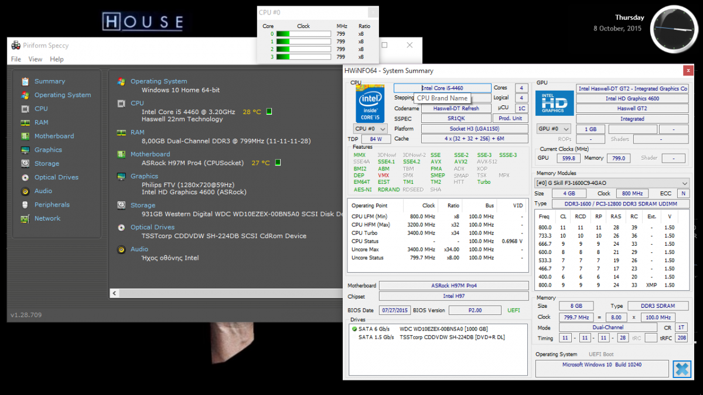Click the Intel Core i5-4460 CPU name field

(x=442, y=88)
